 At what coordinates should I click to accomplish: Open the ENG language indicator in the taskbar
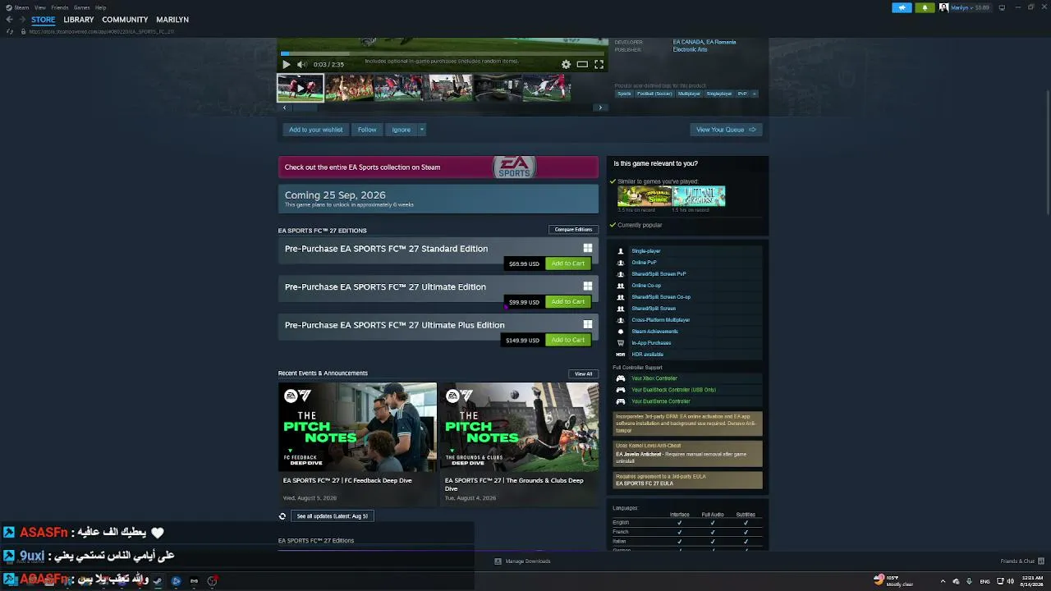[x=985, y=581]
